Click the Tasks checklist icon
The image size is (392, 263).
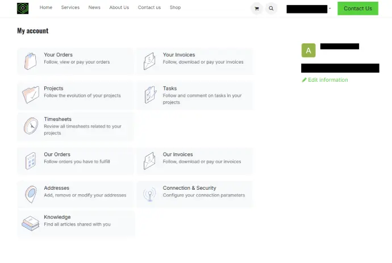(x=149, y=94)
